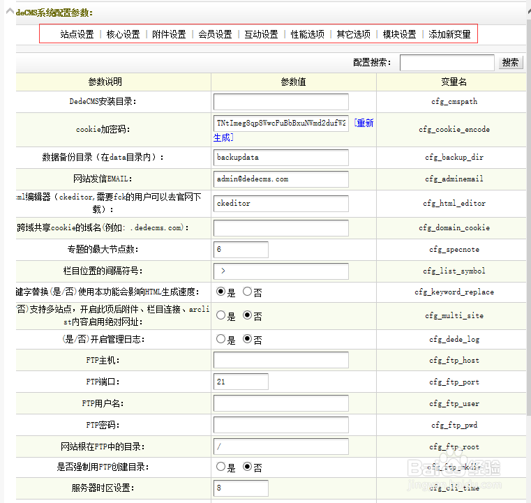Click the cfg_ftp_host variable name
Image resolution: width=531 pixels, height=503 pixels.
pos(454,360)
